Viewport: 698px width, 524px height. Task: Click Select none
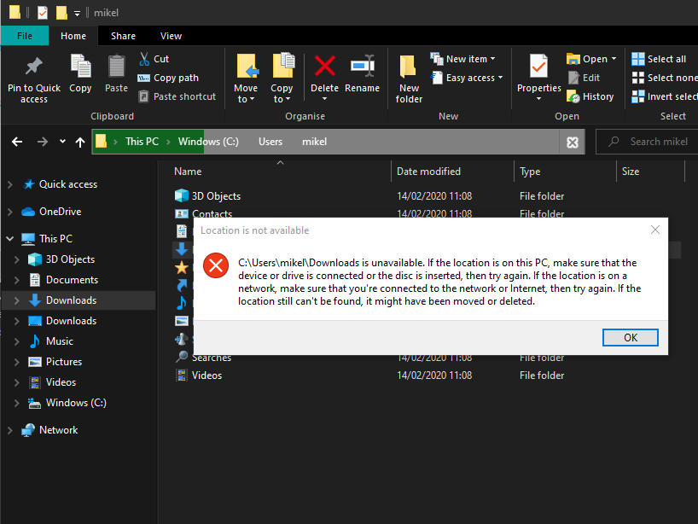(x=665, y=78)
